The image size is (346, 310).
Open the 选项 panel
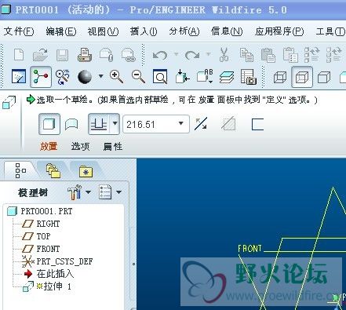point(80,146)
